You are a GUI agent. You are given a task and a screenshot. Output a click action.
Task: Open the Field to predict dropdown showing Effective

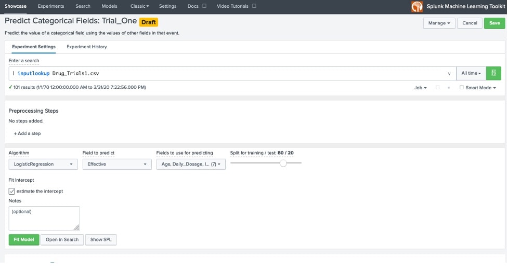click(x=117, y=164)
